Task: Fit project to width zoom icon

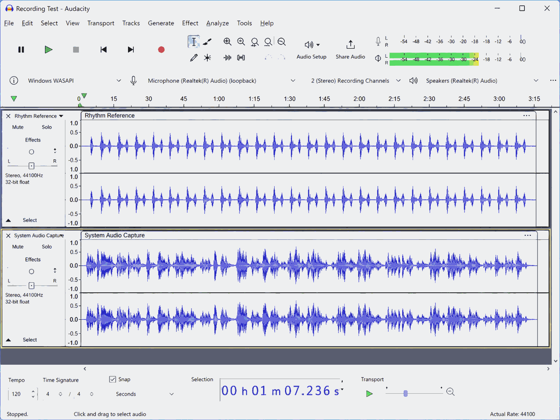Action: pyautogui.click(x=268, y=42)
